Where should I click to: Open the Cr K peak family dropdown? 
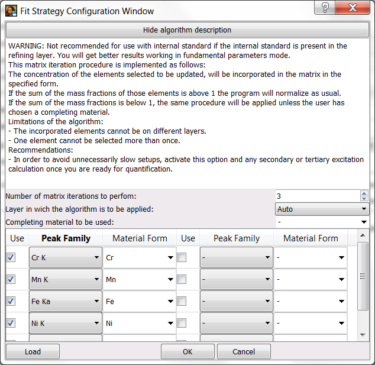coord(64,258)
